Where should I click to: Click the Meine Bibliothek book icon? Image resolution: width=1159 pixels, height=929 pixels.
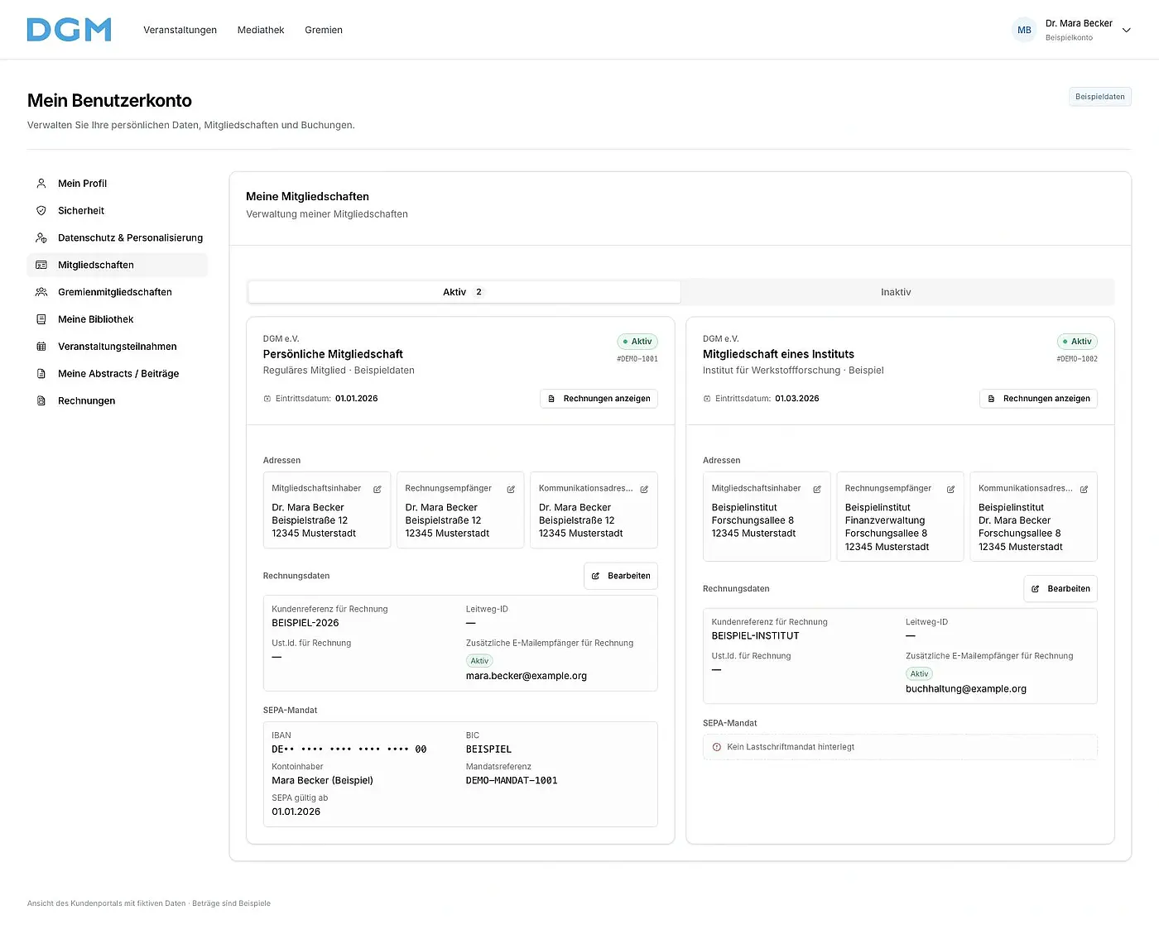[41, 319]
